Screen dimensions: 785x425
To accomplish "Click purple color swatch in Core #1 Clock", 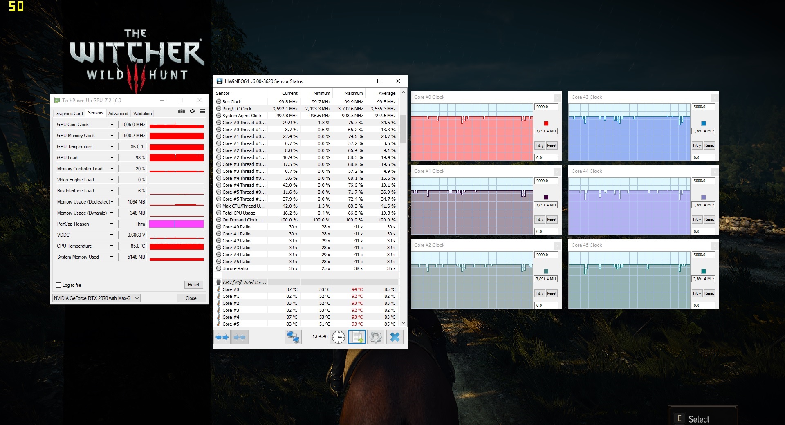I will click(546, 197).
